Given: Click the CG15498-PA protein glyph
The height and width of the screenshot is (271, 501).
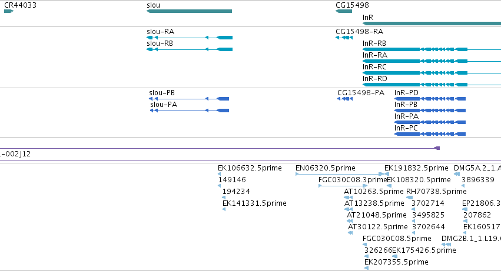Looking at the screenshot, I should [x=345, y=99].
